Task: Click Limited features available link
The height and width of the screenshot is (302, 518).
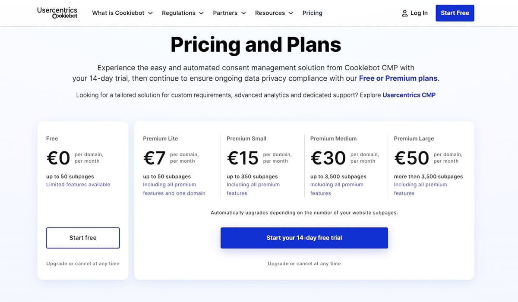Action: pos(78,185)
